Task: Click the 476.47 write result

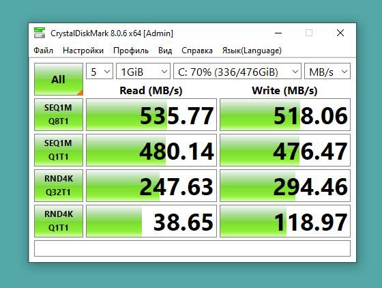Action: coord(285,150)
